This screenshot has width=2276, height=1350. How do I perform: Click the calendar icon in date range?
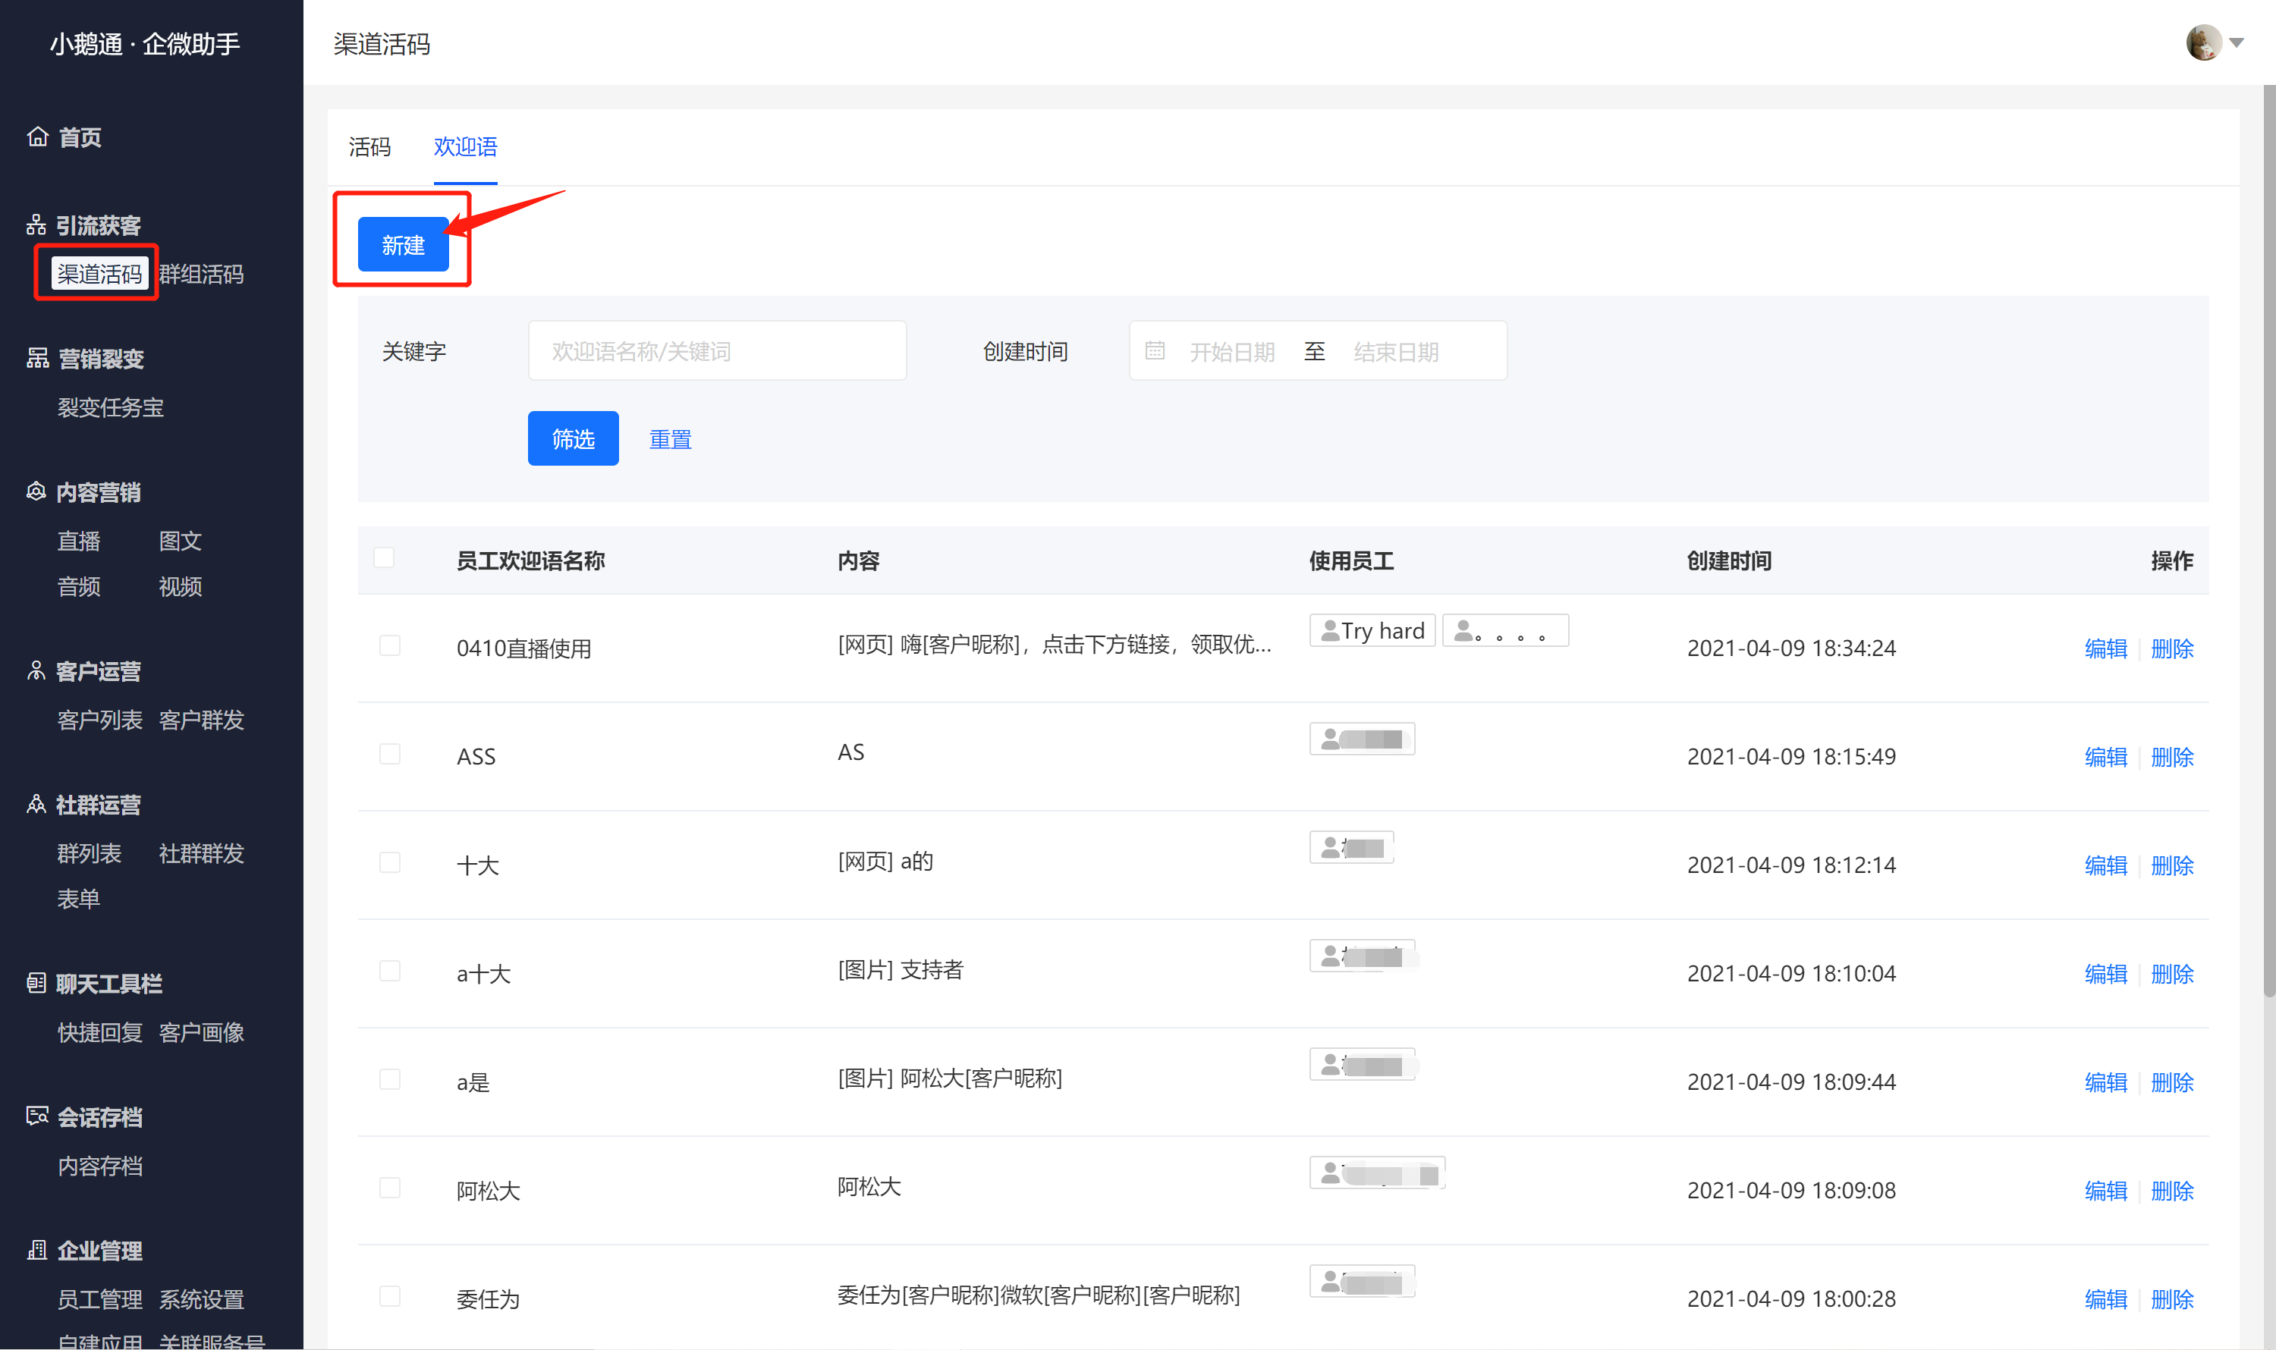coord(1155,351)
